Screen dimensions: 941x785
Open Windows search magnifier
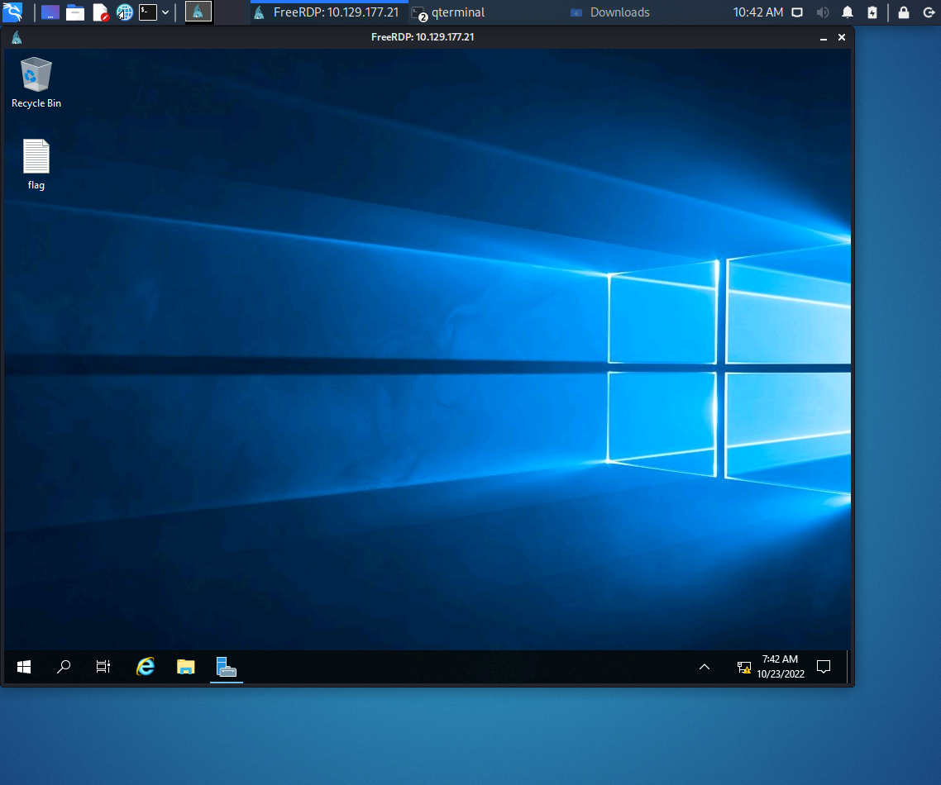pos(64,667)
